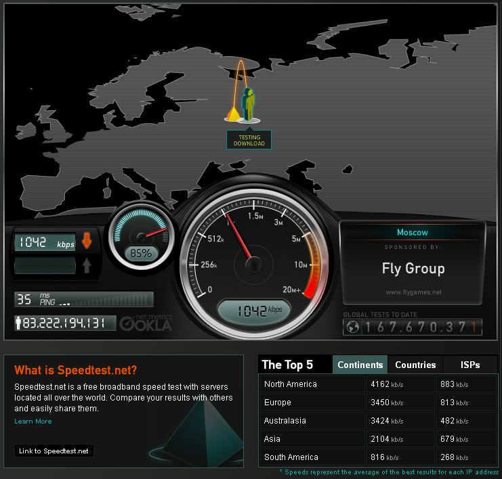This screenshot has height=479, width=502.
Task: Click the 1042 kbps readout under speedometer
Action: pyautogui.click(x=254, y=311)
